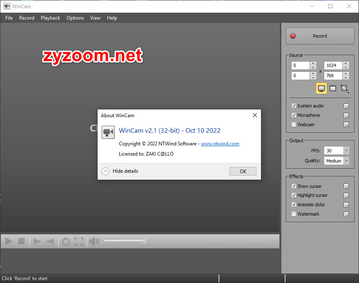Open the Record menu

27,18
